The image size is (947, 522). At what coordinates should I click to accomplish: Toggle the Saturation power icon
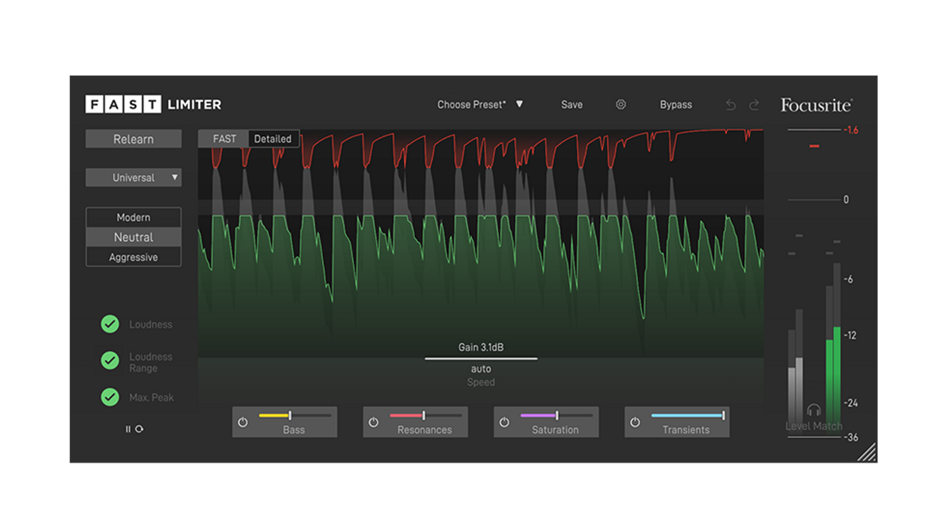[504, 422]
